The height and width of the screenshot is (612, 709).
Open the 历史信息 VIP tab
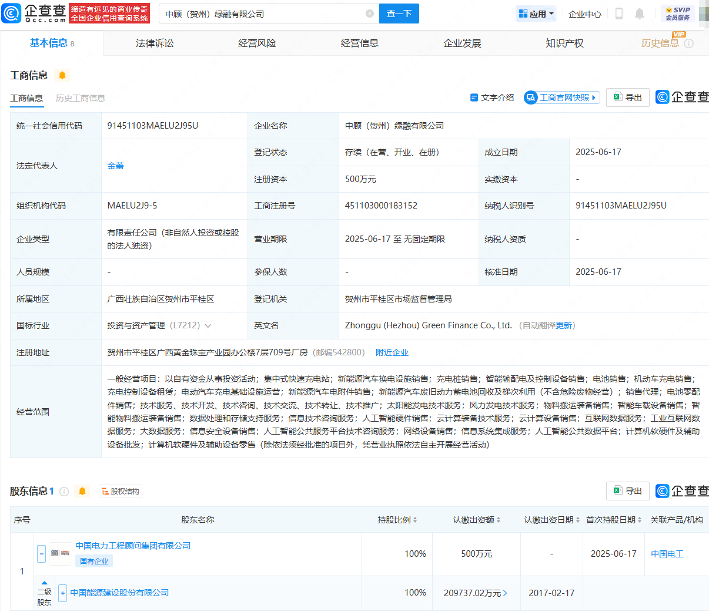coord(660,43)
